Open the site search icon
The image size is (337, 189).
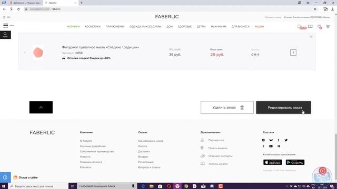click(5, 35)
